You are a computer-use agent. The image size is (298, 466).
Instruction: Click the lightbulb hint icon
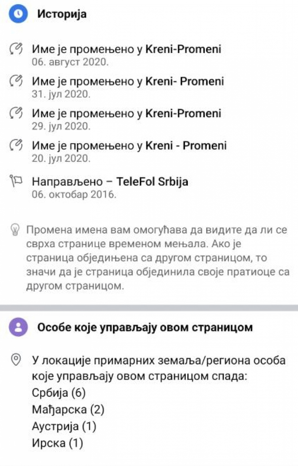15,230
